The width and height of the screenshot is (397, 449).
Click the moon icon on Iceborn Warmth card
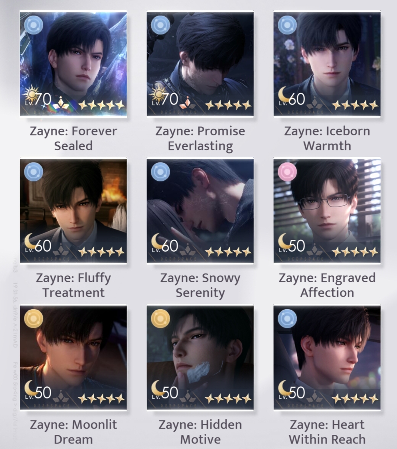coord(284,96)
